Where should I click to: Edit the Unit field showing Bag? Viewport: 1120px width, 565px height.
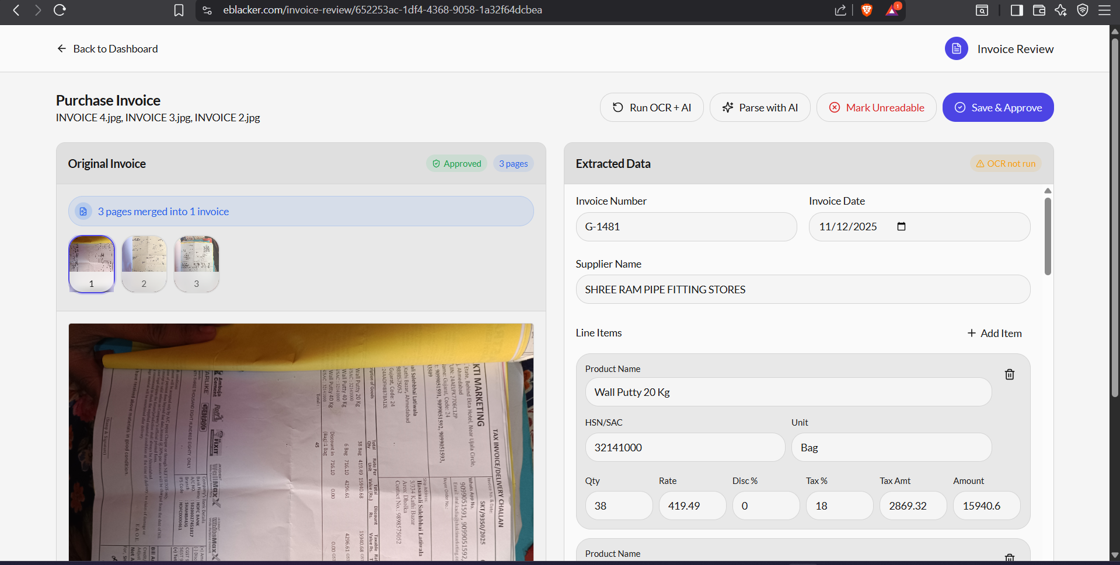(x=892, y=447)
